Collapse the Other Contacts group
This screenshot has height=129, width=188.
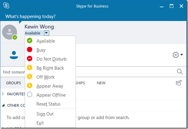[3, 105]
